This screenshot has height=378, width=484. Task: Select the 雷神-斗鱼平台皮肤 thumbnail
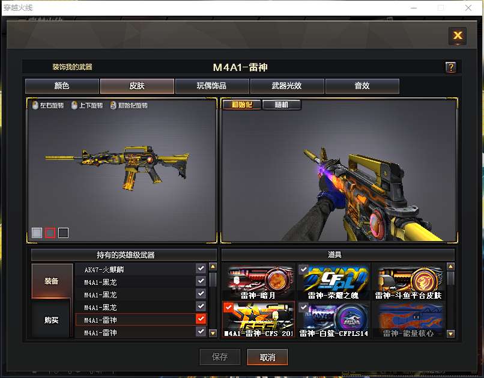[x=408, y=282]
